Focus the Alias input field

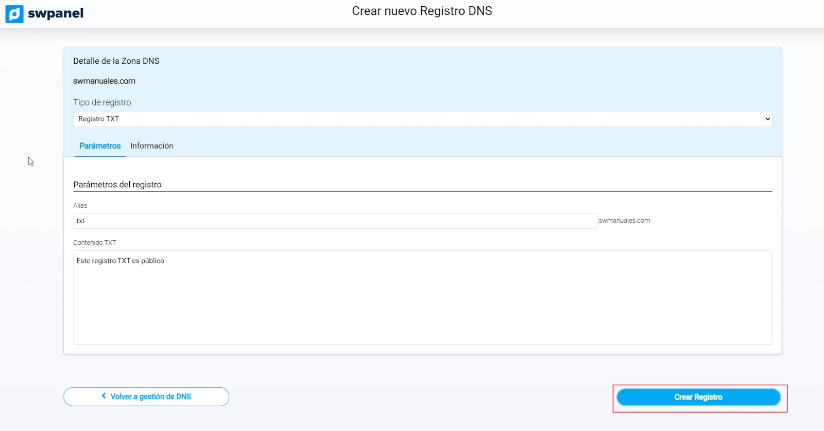(335, 221)
